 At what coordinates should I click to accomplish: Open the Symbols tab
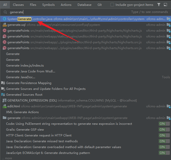point(48,5)
